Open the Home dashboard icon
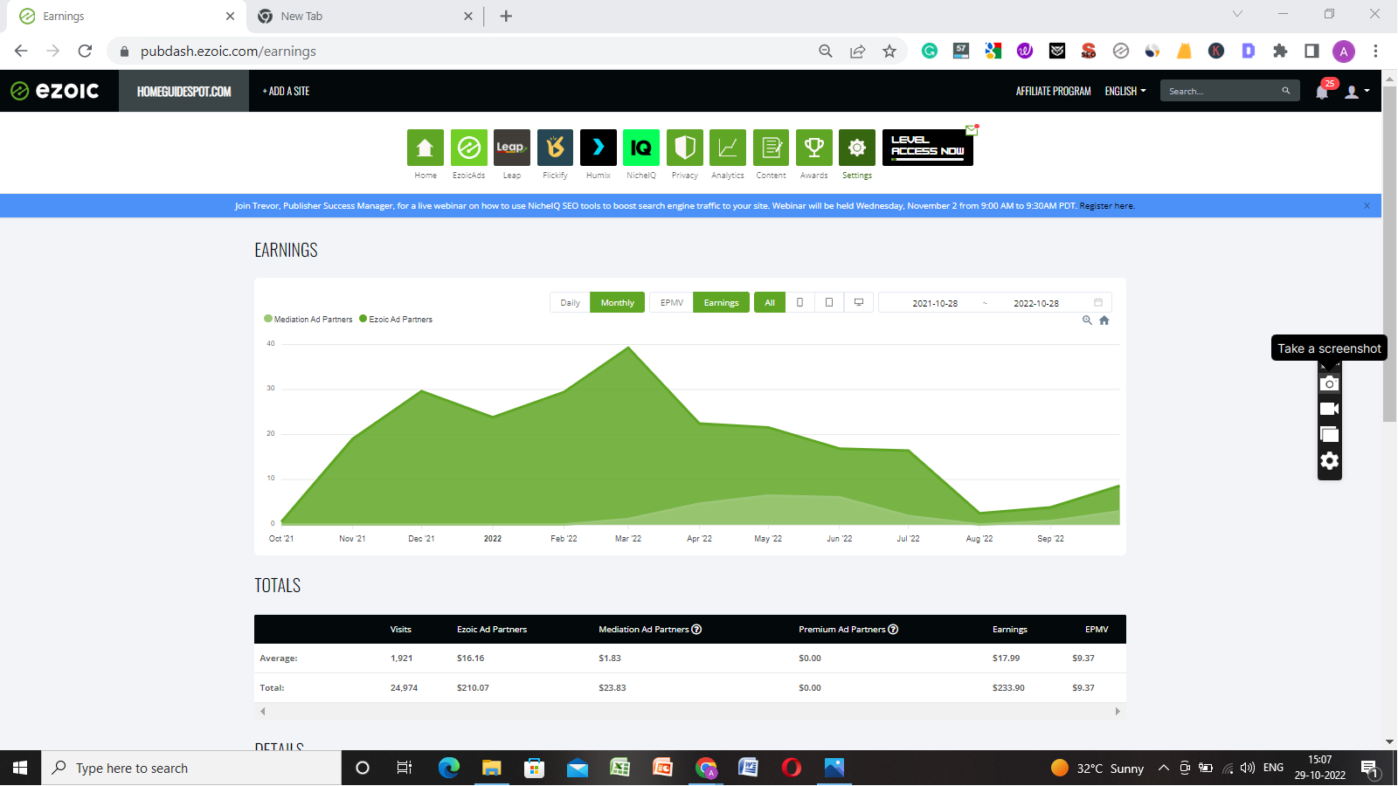Image resolution: width=1398 pixels, height=786 pixels. tap(426, 148)
